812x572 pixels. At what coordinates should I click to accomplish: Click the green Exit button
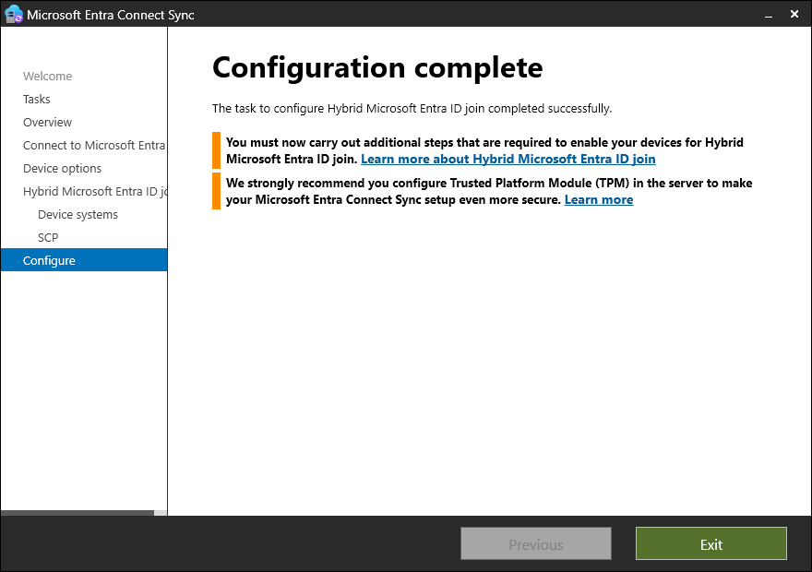pos(711,544)
